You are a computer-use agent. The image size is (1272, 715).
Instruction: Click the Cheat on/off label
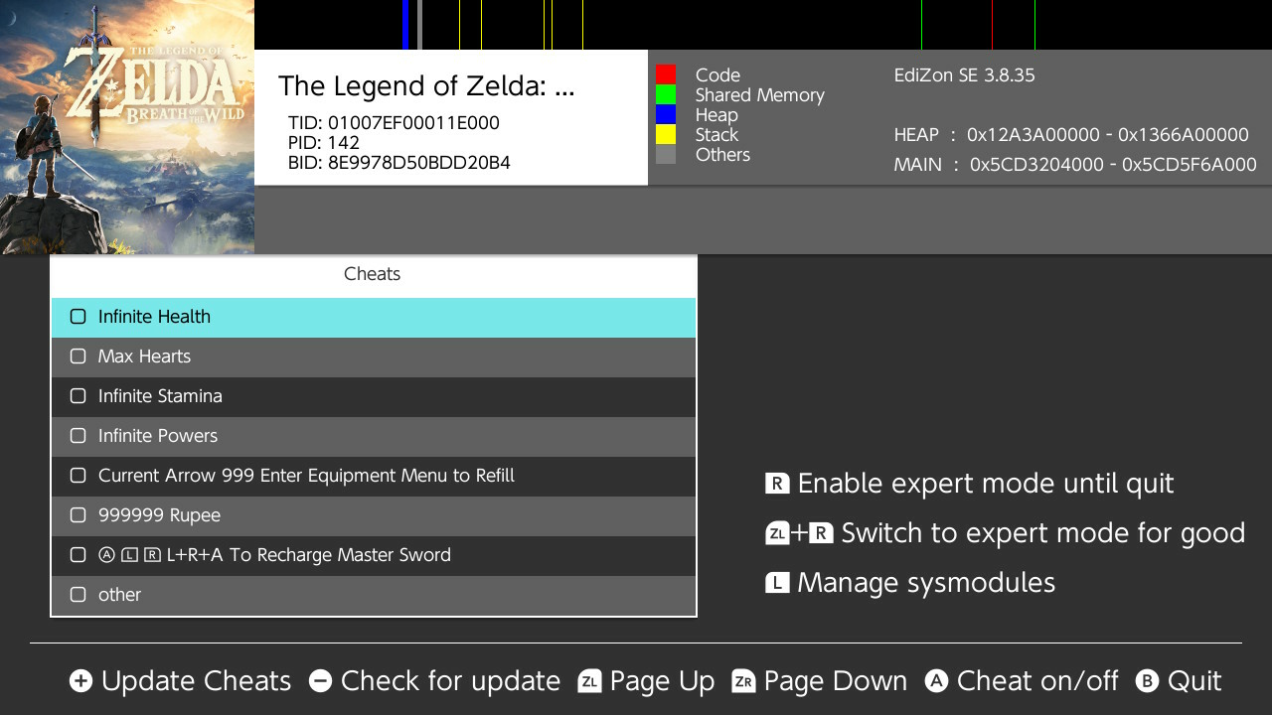(x=1037, y=681)
